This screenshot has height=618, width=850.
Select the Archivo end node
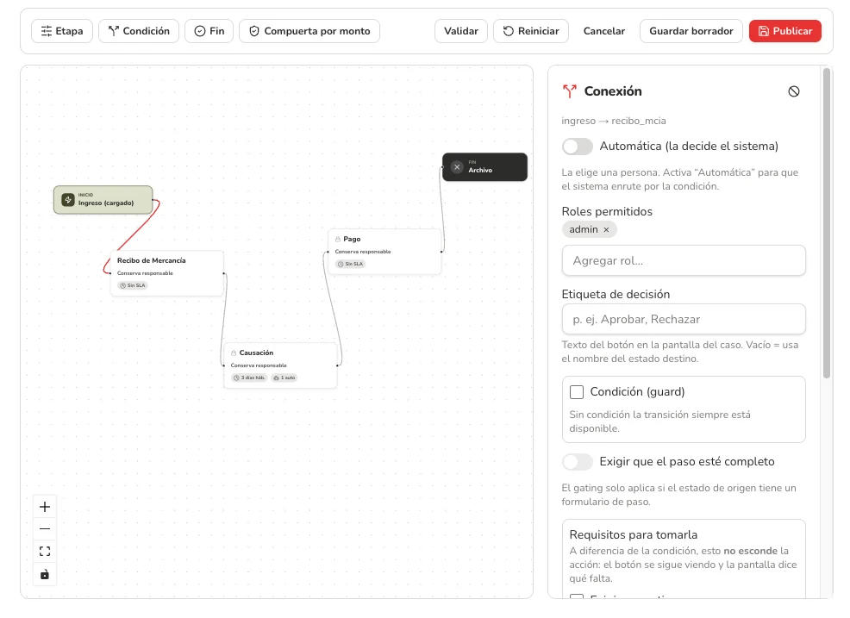(x=484, y=167)
